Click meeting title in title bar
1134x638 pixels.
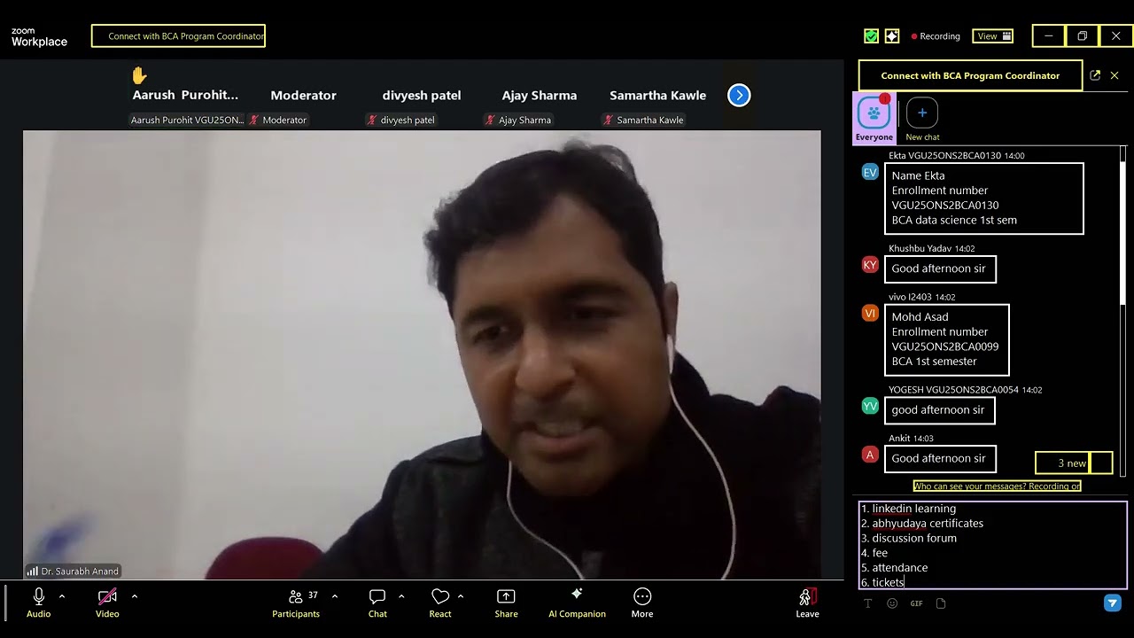coord(178,36)
